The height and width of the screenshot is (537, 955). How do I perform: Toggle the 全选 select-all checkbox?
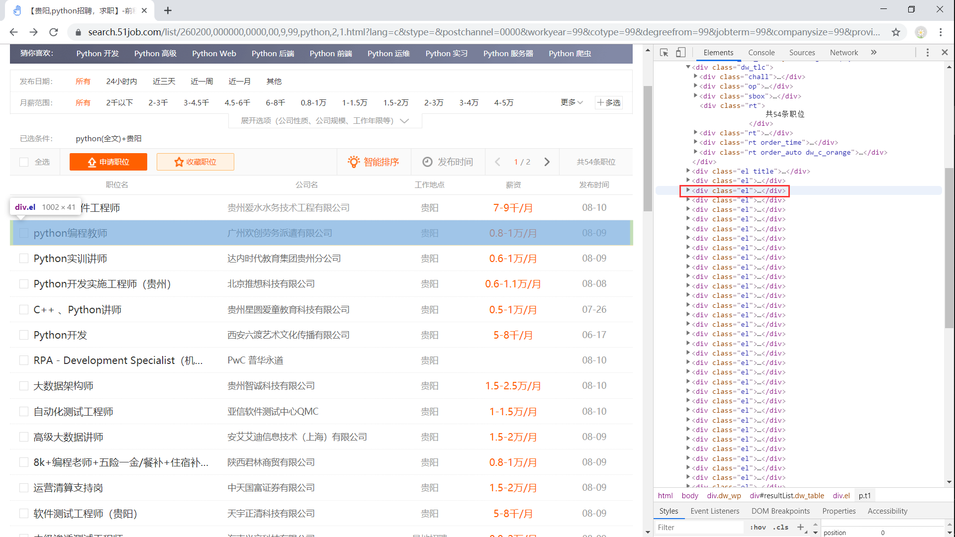tap(24, 162)
